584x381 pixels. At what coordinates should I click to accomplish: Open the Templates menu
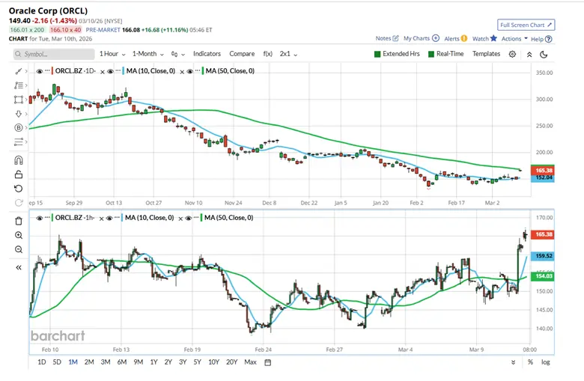tap(486, 54)
